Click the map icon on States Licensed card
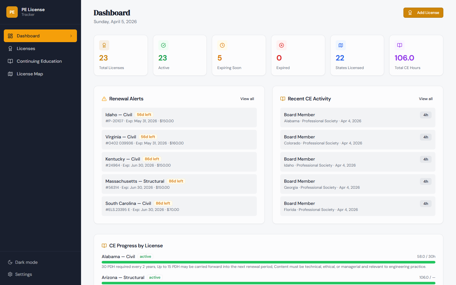 (340, 45)
